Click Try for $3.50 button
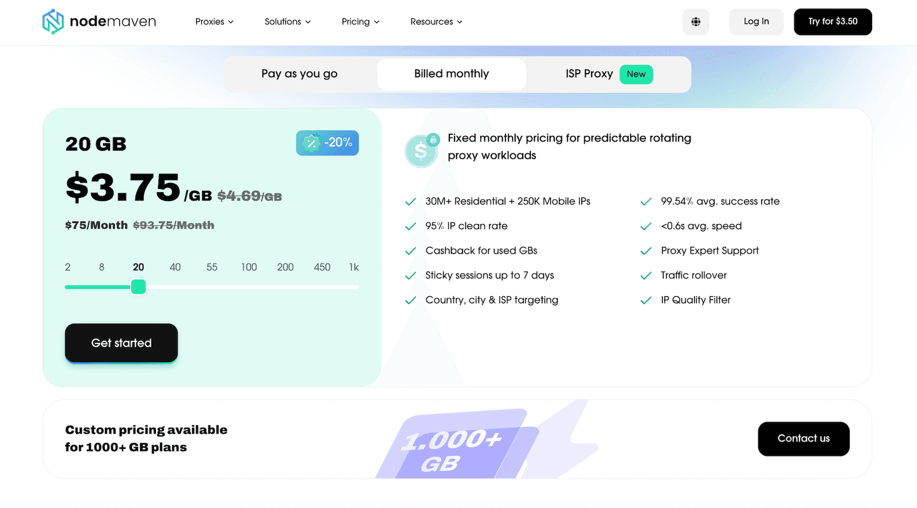 click(x=833, y=22)
